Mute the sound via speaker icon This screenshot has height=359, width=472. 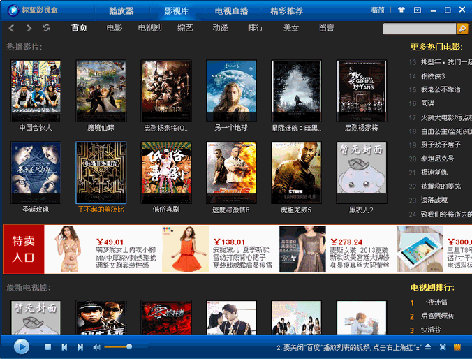click(96, 347)
